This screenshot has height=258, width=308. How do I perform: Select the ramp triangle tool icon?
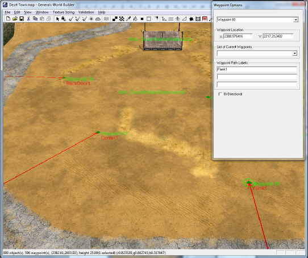184,19
